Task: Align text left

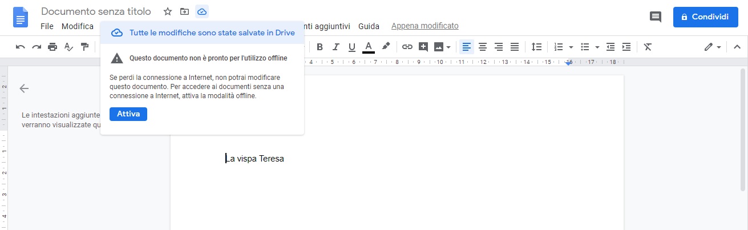Action: [x=467, y=47]
